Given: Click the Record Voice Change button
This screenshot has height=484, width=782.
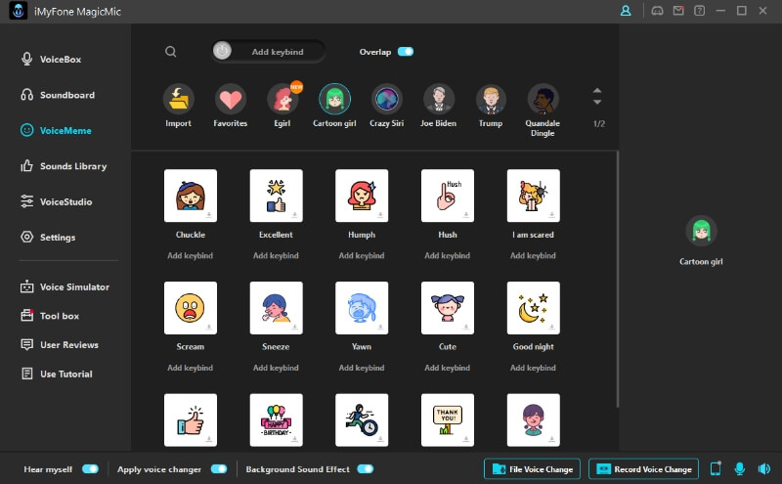Looking at the screenshot, I should (x=644, y=469).
